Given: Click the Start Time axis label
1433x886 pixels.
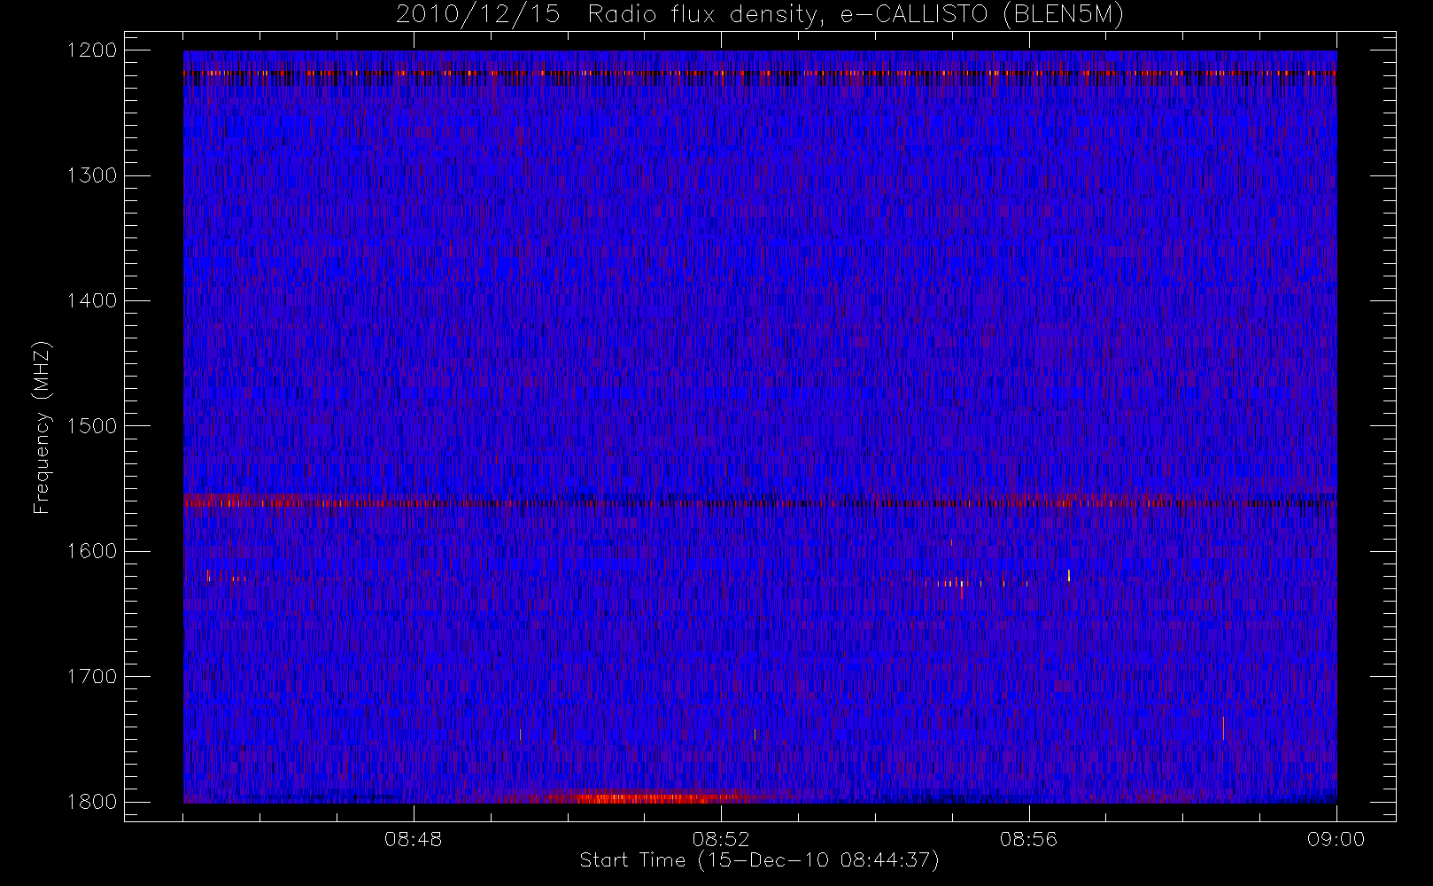Looking at the screenshot, I should click(759, 860).
